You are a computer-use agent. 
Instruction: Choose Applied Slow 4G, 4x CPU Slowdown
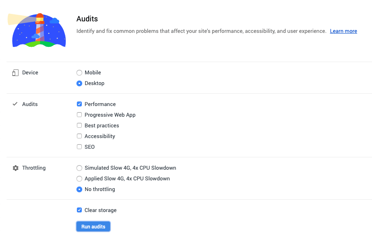[x=79, y=178]
